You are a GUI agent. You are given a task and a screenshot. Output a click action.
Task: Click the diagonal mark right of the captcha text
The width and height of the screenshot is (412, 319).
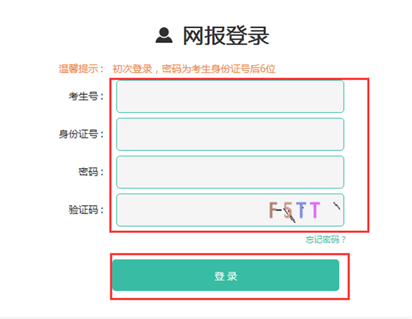(337, 206)
